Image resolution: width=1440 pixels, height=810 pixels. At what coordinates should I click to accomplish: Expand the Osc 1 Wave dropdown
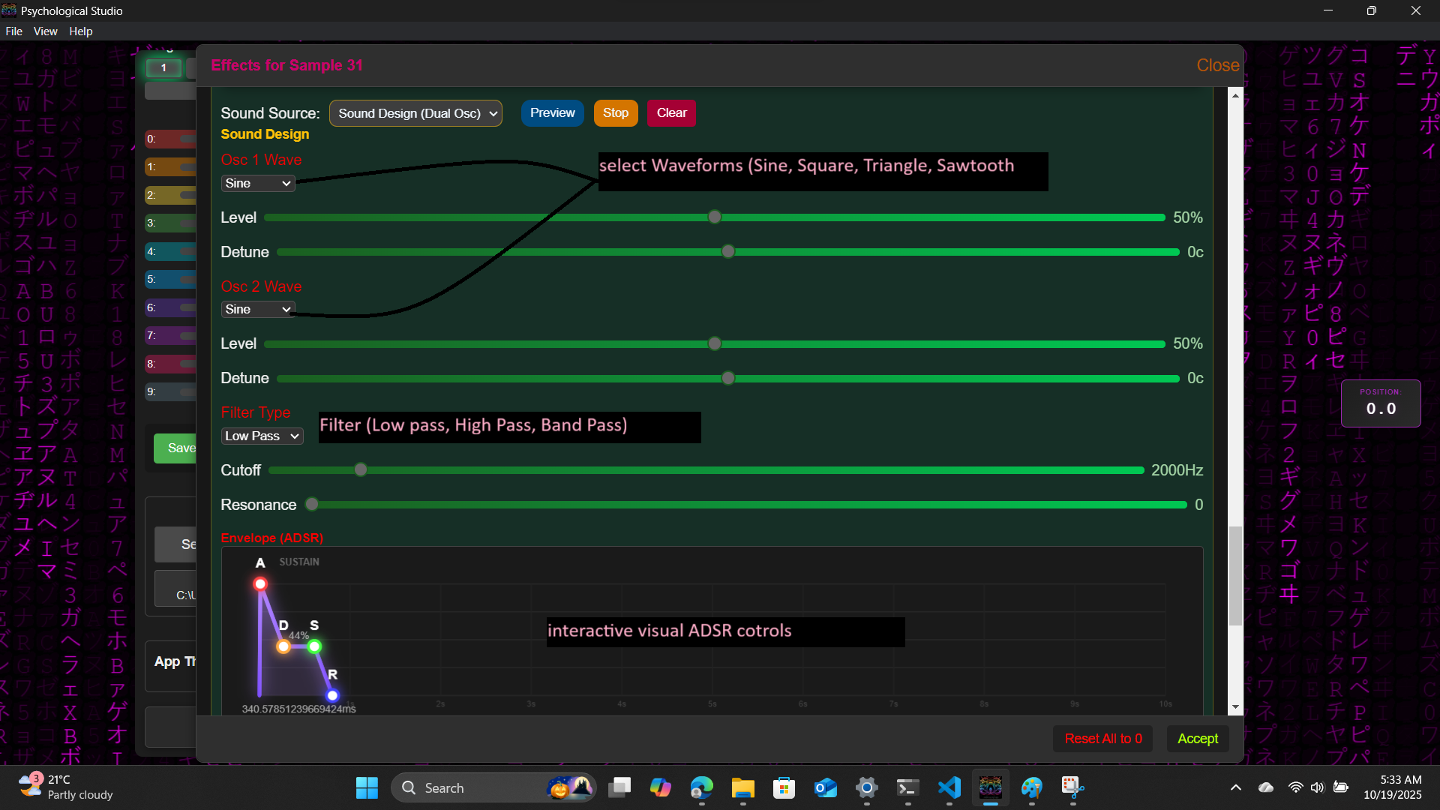pos(257,183)
